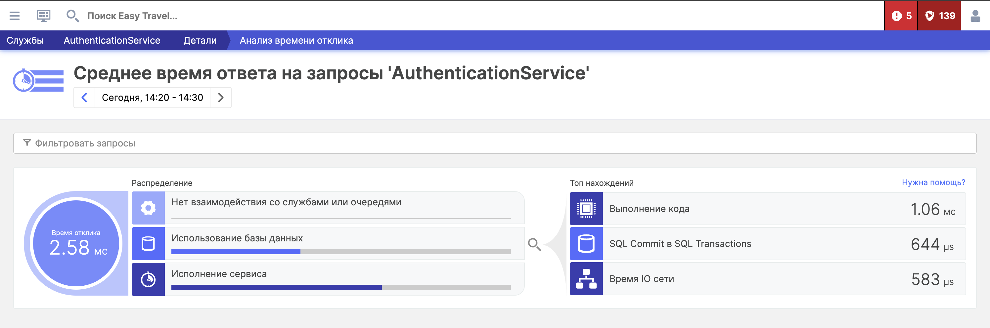Open the hamburger navigation menu
This screenshot has height=328, width=990.
[15, 16]
